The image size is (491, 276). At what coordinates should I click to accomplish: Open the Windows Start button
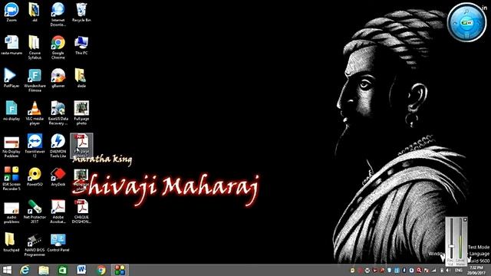pyautogui.click(x=7, y=270)
